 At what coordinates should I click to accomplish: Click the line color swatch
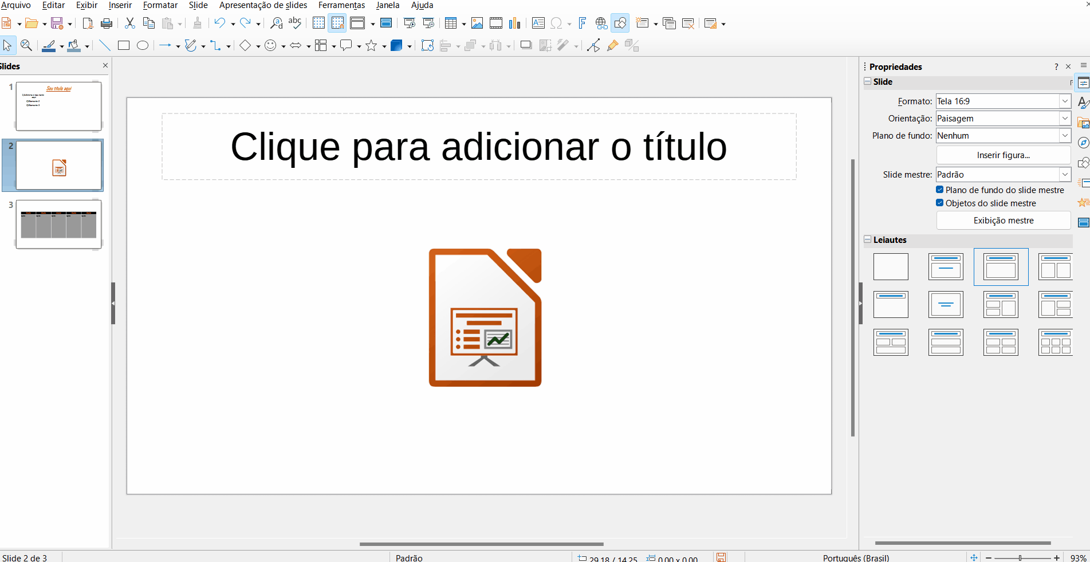click(x=49, y=45)
